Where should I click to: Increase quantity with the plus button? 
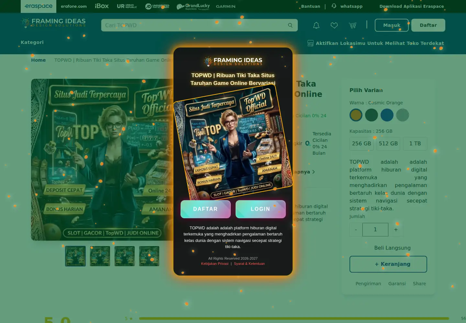pos(396,230)
